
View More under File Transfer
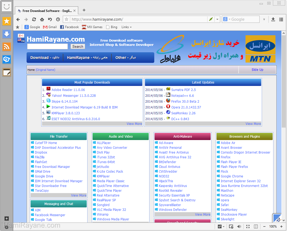79,195
